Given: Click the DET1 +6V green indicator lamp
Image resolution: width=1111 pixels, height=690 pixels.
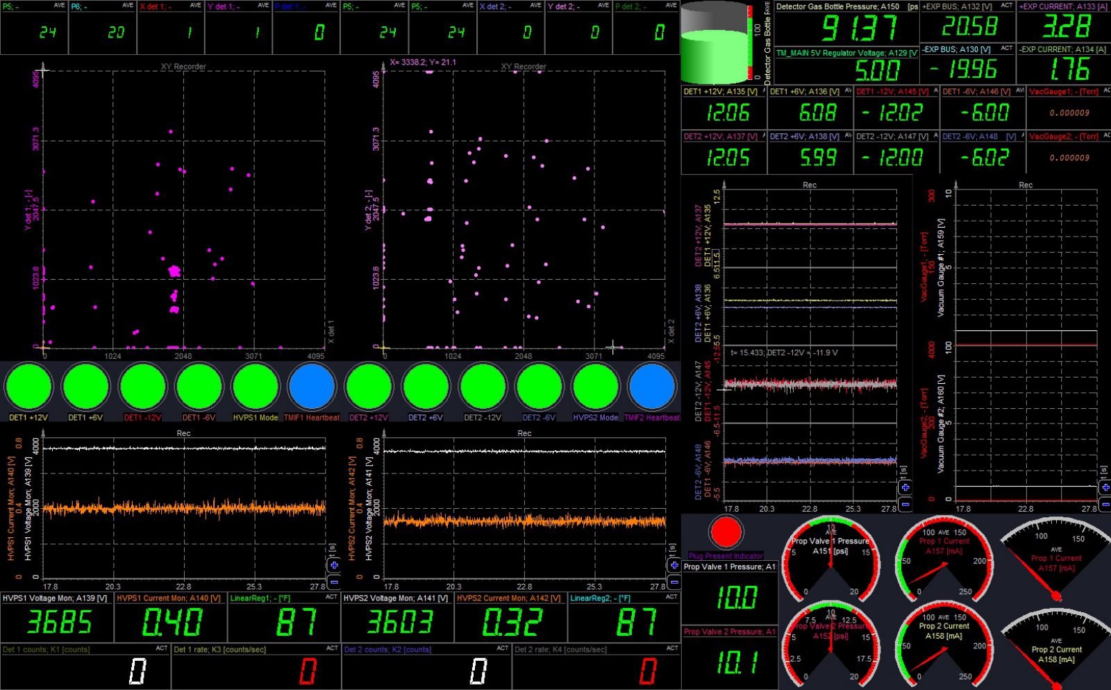Looking at the screenshot, I should click(x=85, y=386).
